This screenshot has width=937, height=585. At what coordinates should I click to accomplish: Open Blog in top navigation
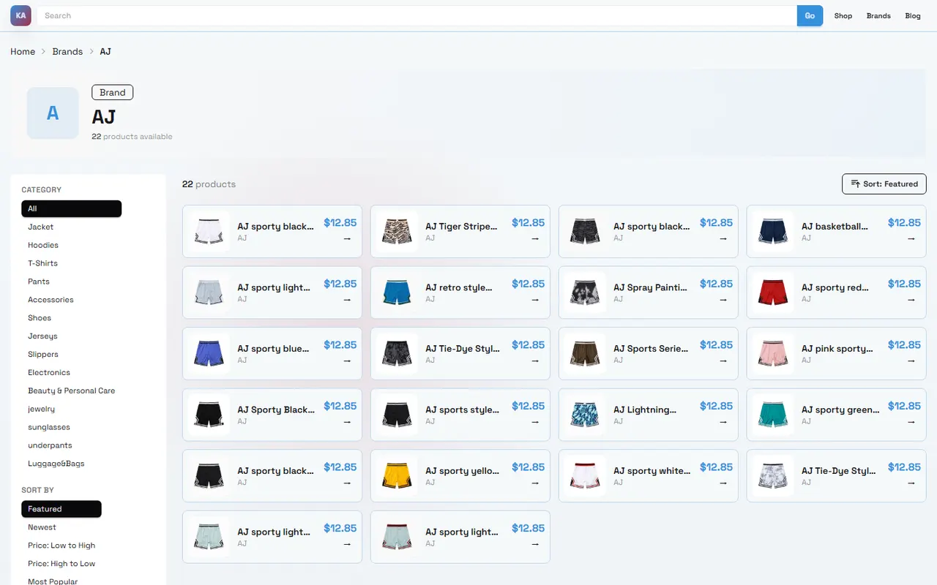click(x=913, y=15)
